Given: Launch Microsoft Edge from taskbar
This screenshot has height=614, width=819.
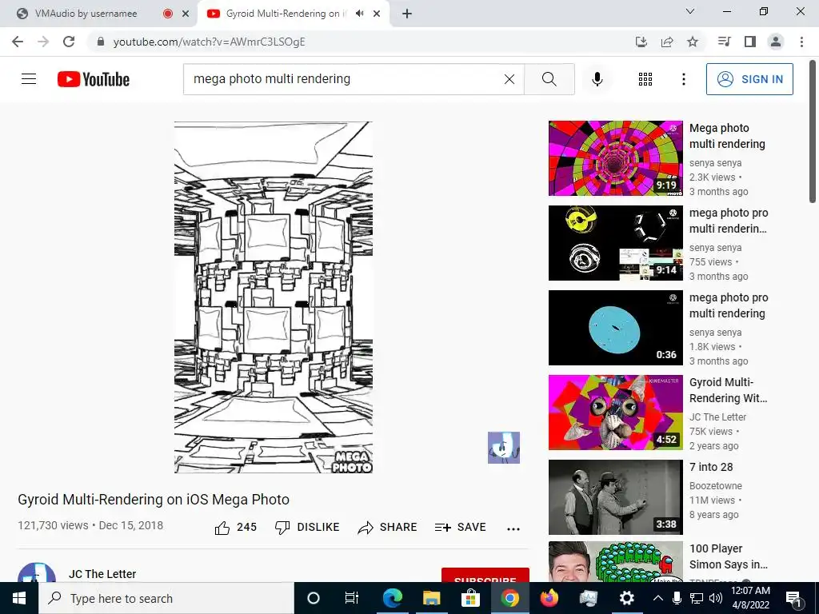Looking at the screenshot, I should pyautogui.click(x=392, y=598).
